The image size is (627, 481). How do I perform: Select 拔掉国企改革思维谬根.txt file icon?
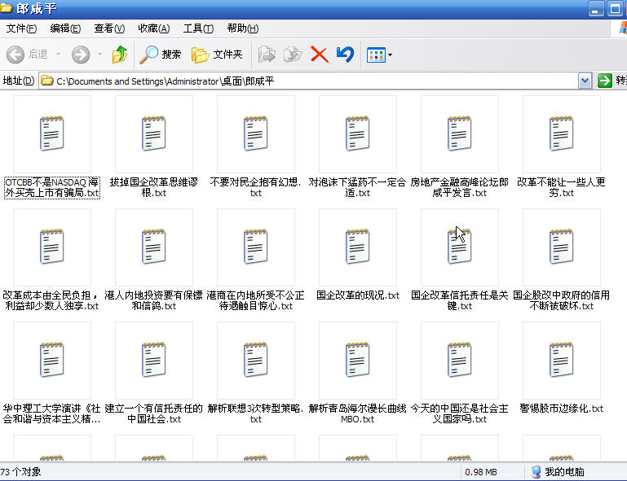(x=154, y=133)
